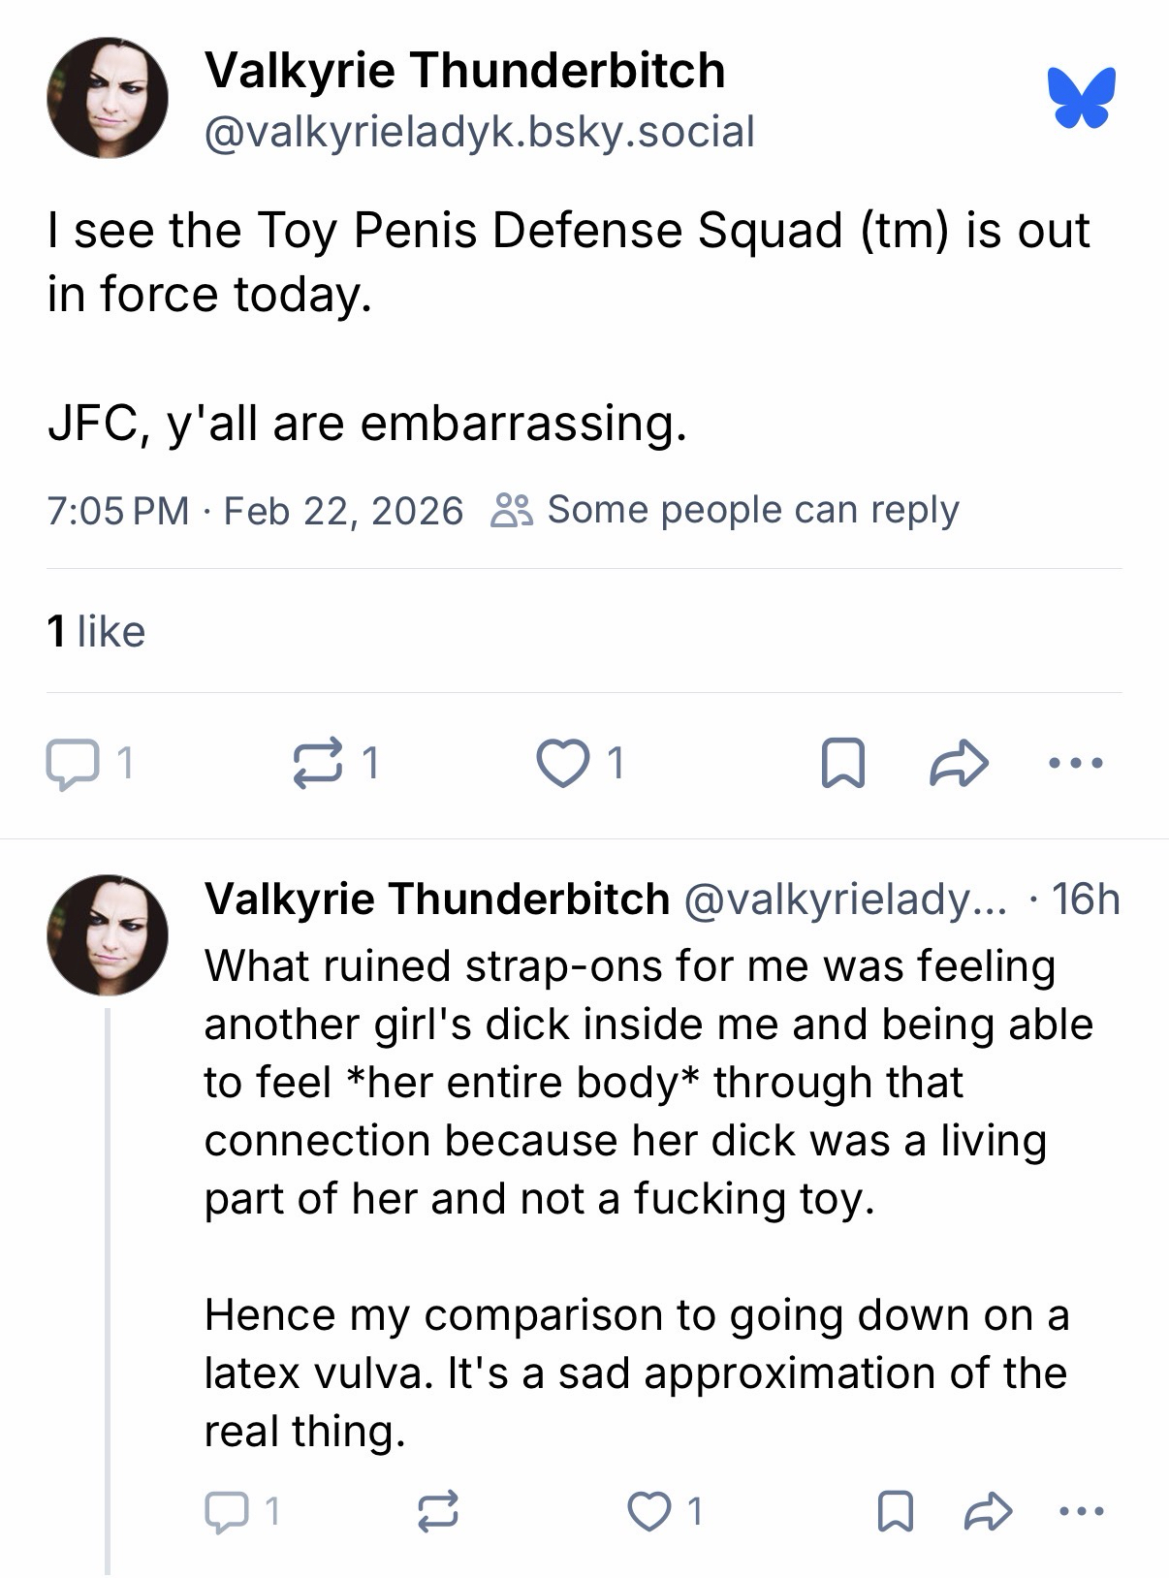Share the main post
Viewport: 1169px width, 1578px height.
coord(959,764)
